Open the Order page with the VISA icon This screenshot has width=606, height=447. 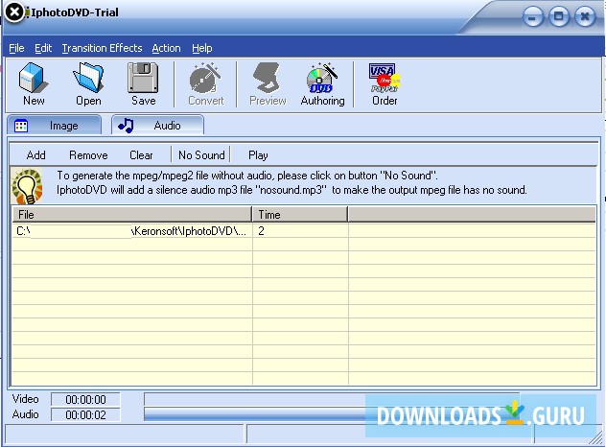coord(385,83)
